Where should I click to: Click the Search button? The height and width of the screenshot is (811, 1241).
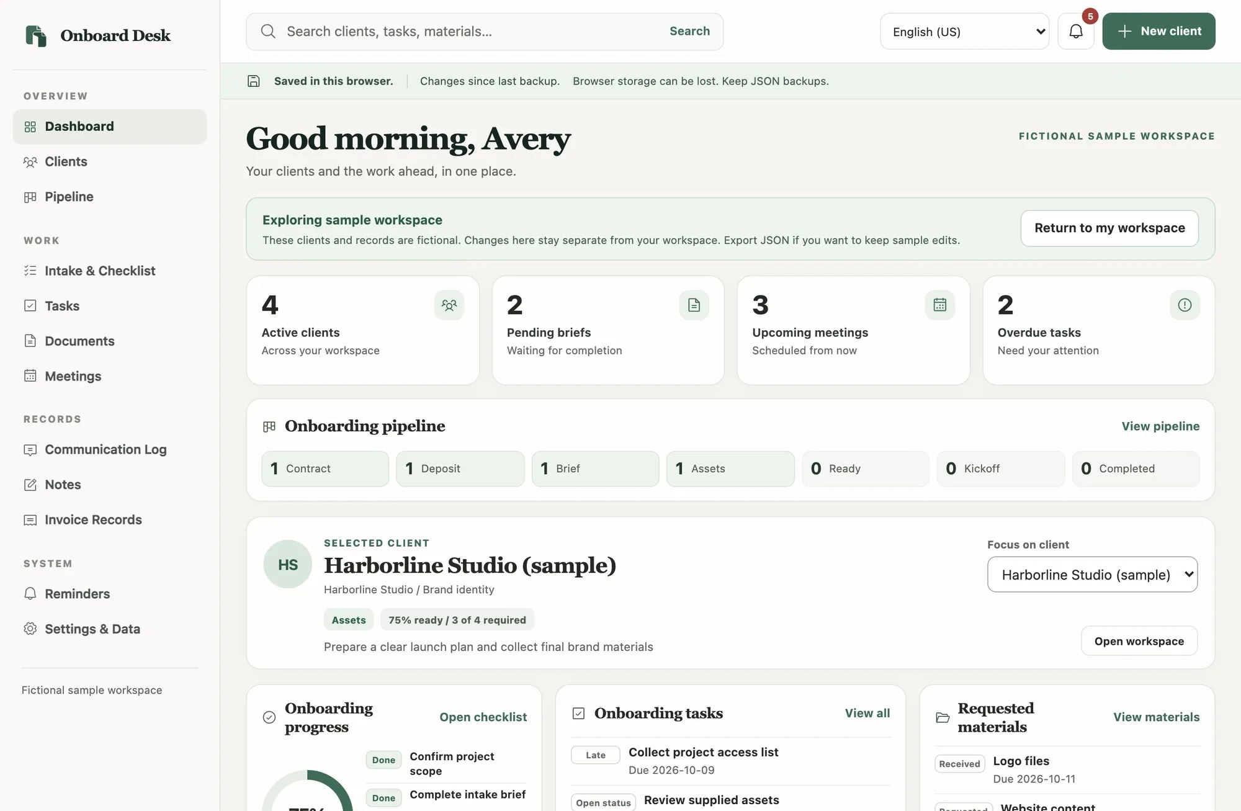point(689,31)
